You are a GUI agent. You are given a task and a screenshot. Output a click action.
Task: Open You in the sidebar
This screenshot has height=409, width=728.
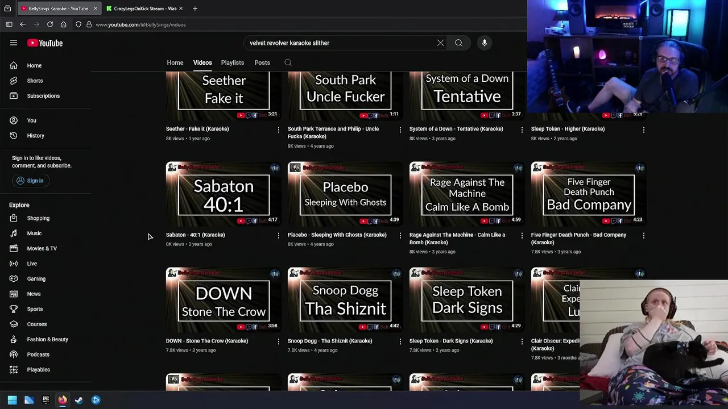(45, 120)
